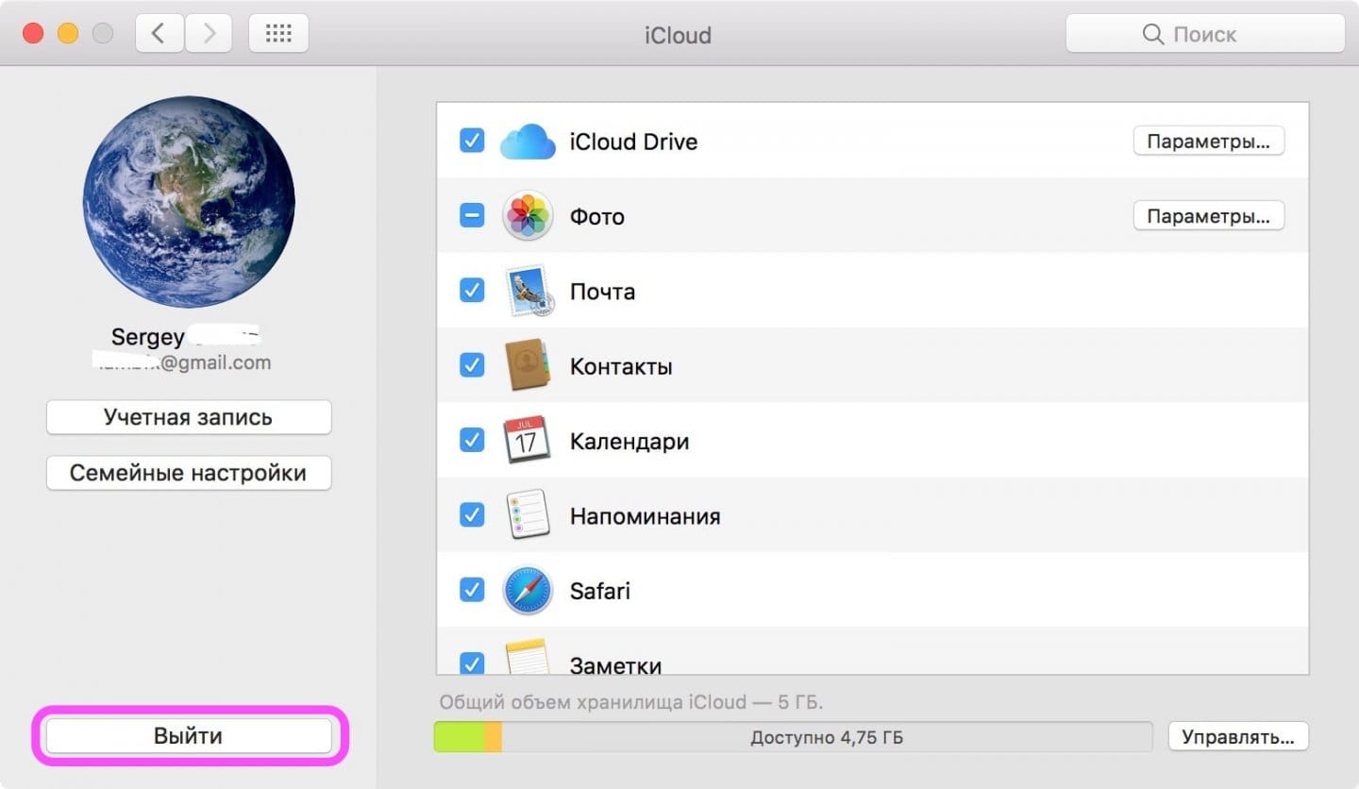Click the Напоминания label
The height and width of the screenshot is (789, 1359).
[x=645, y=516]
